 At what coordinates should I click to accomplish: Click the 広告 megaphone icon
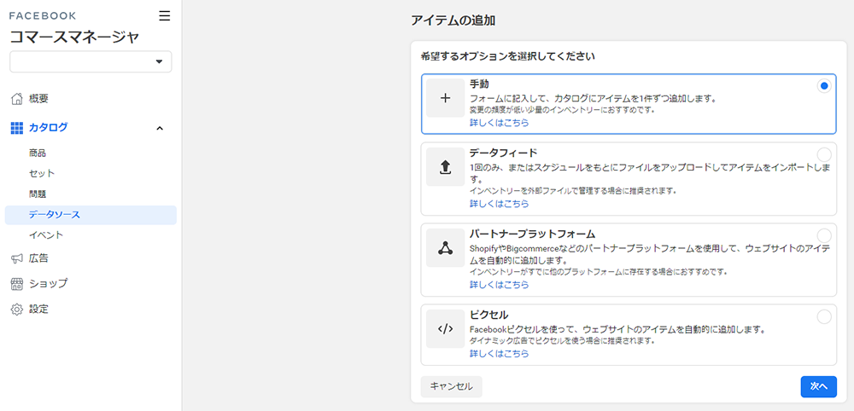17,258
